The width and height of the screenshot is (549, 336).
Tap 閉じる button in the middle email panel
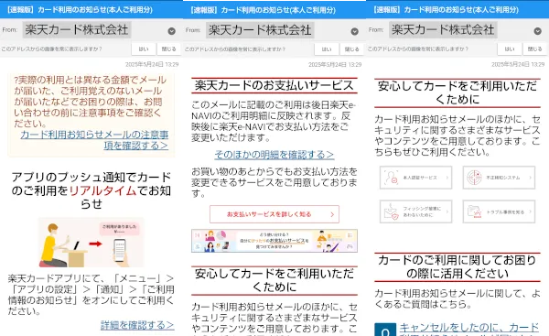(x=352, y=49)
